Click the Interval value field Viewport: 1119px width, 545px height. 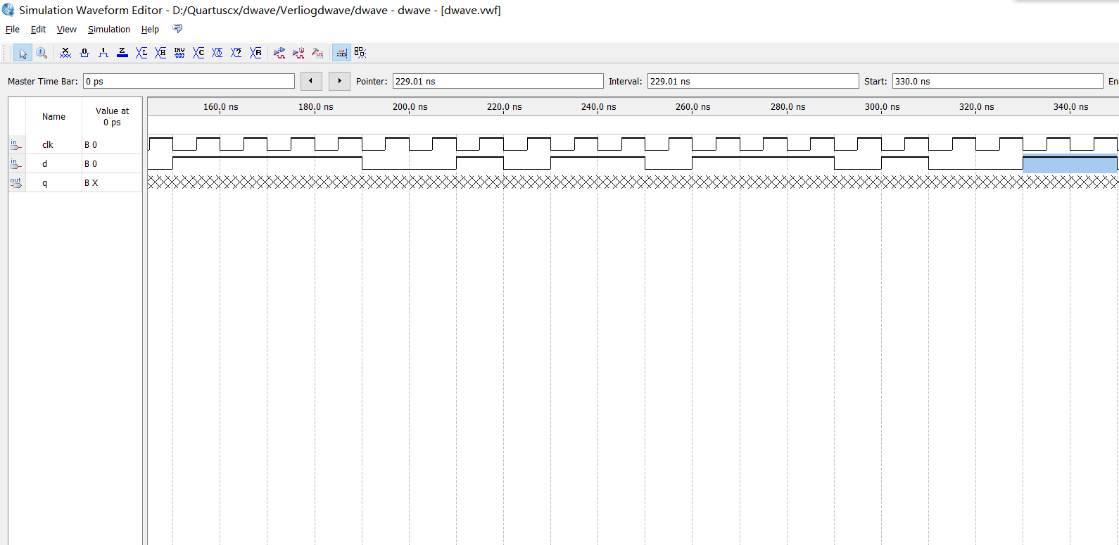pyautogui.click(x=753, y=81)
